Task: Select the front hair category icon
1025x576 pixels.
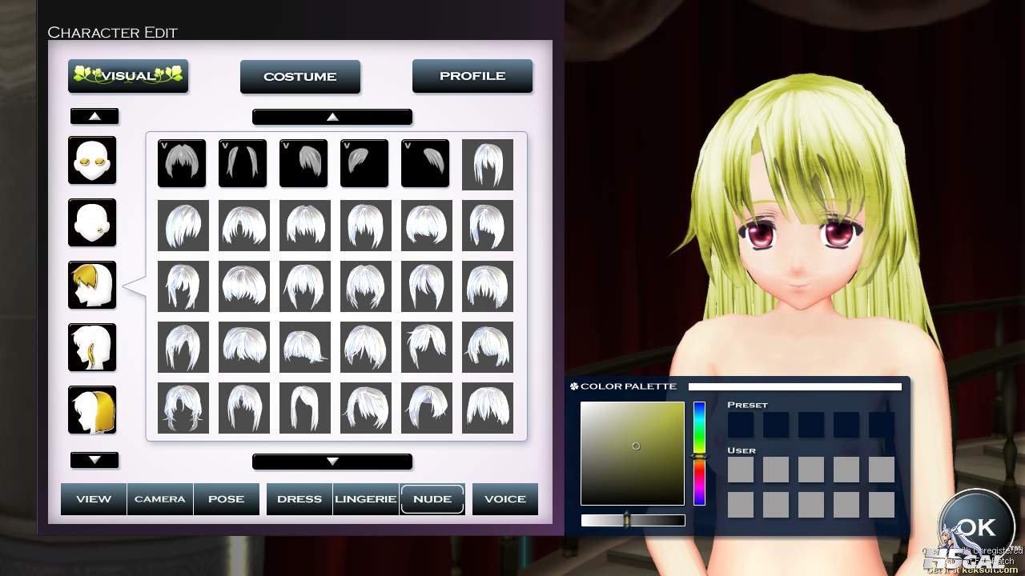Action: (x=92, y=285)
